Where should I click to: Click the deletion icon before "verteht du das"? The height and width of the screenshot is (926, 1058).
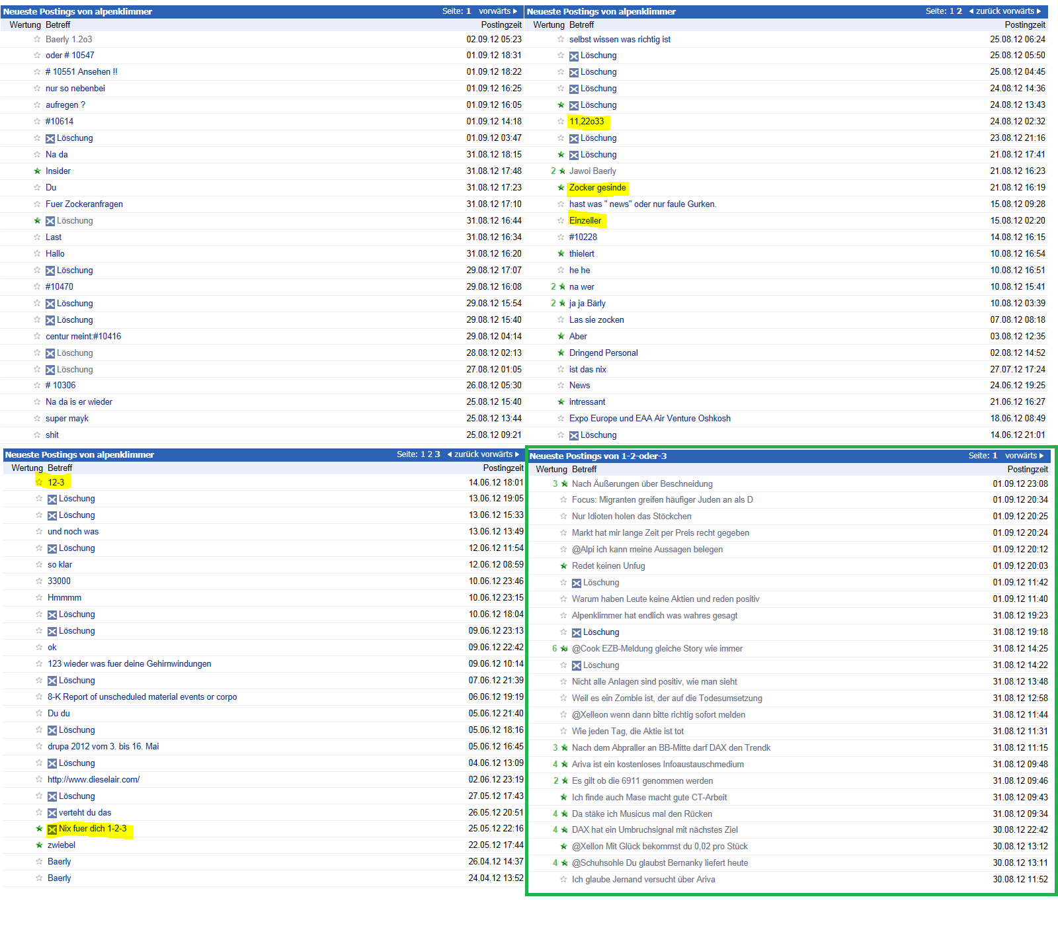click(x=52, y=813)
